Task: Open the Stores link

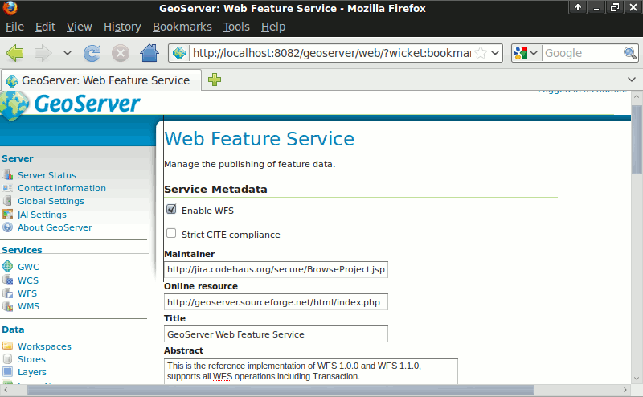Action: pos(31,359)
